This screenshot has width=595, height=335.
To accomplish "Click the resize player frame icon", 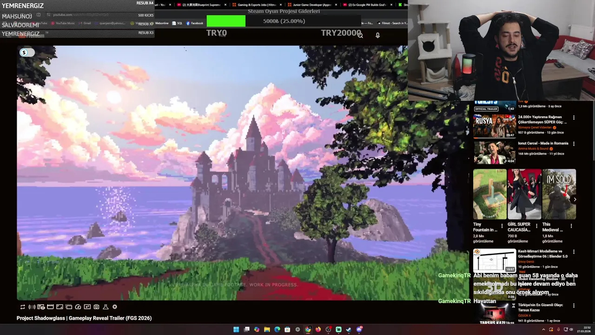I will [x=59, y=307].
